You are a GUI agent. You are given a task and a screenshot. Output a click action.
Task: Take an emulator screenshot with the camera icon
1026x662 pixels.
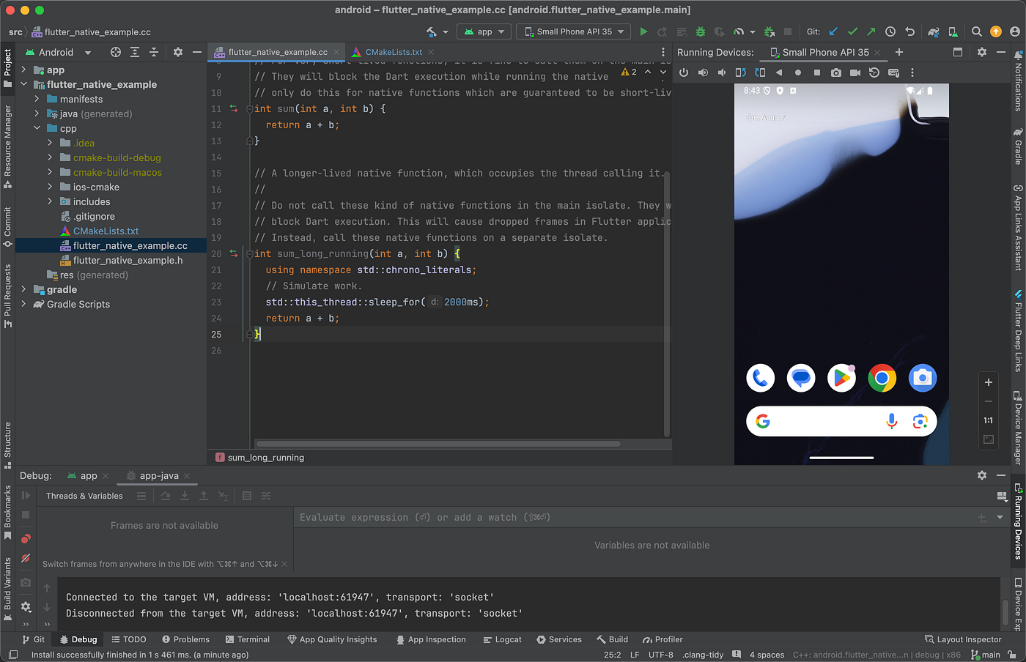click(x=835, y=72)
